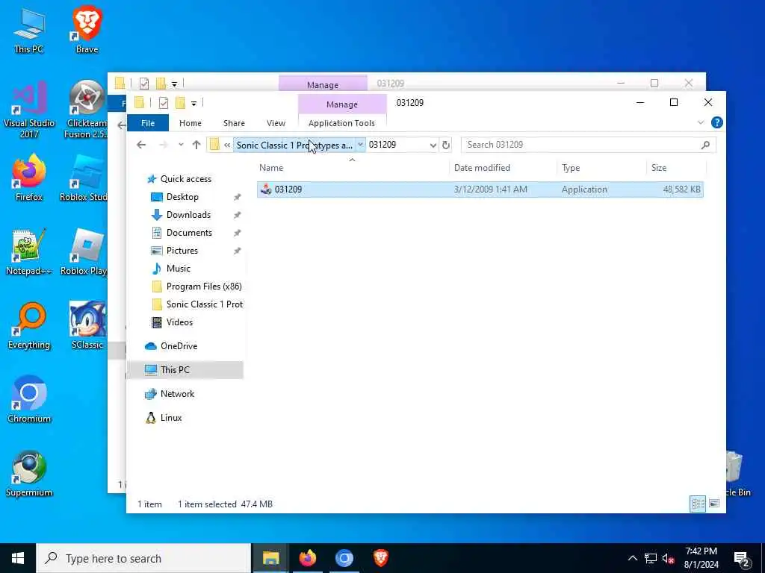Click the Manage contextual tab header
The height and width of the screenshot is (573, 765).
pyautogui.click(x=342, y=104)
